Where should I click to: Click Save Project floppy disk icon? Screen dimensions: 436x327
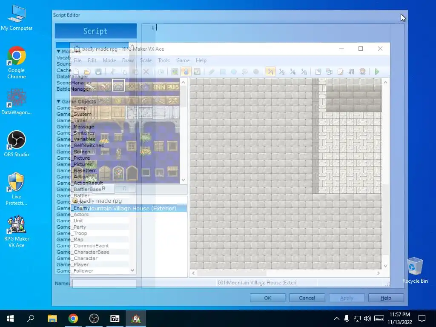tap(98, 72)
